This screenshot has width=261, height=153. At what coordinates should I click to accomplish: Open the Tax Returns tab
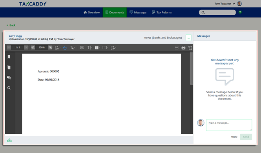(x=162, y=12)
